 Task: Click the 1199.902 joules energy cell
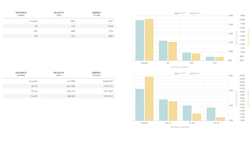(97, 96)
